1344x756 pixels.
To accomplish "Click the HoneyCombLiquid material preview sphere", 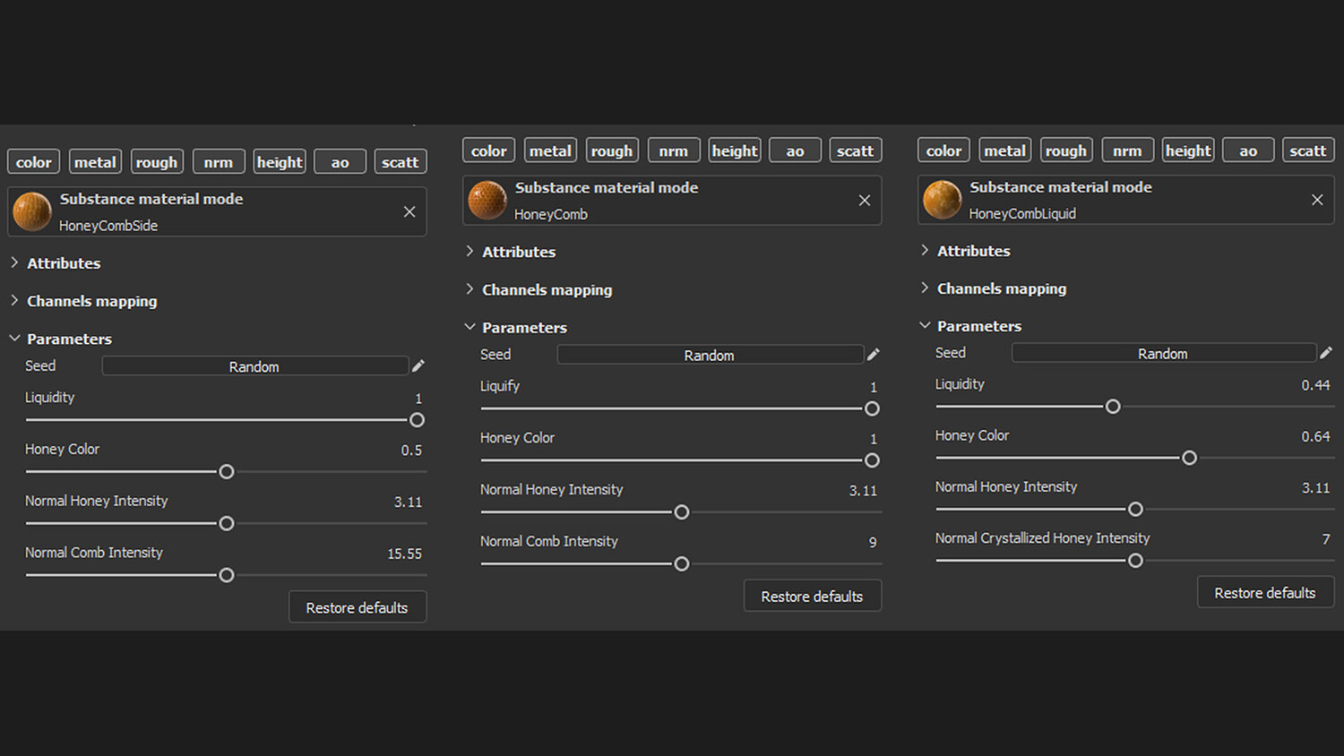I will [943, 200].
